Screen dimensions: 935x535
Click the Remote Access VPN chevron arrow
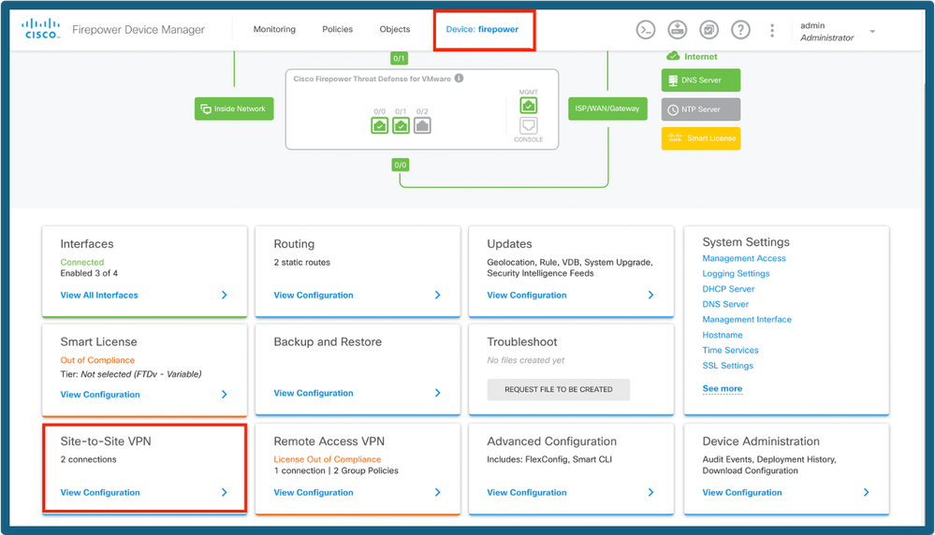[438, 493]
